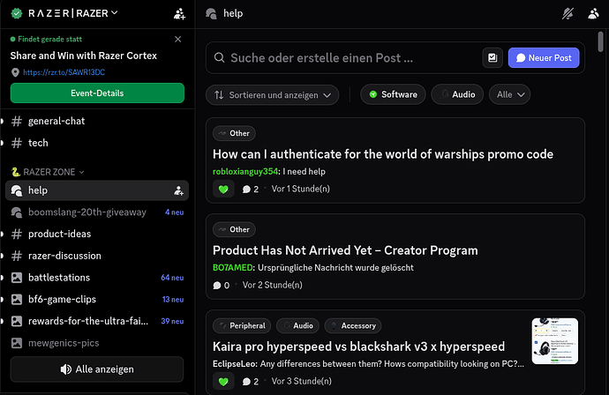
Task: Open the general-chat channel
Action: [97, 121]
